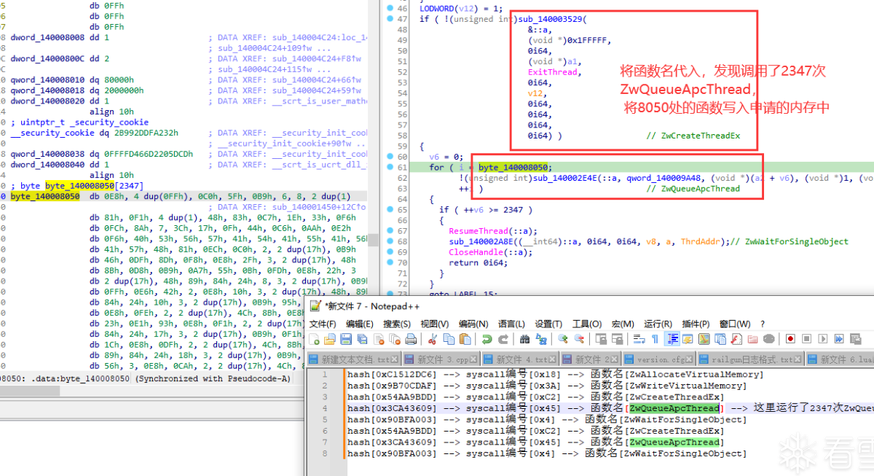Screen dimensions: 874x476
Task: Click the Paste icon in Notepad++ toolbar
Action: tap(465, 338)
